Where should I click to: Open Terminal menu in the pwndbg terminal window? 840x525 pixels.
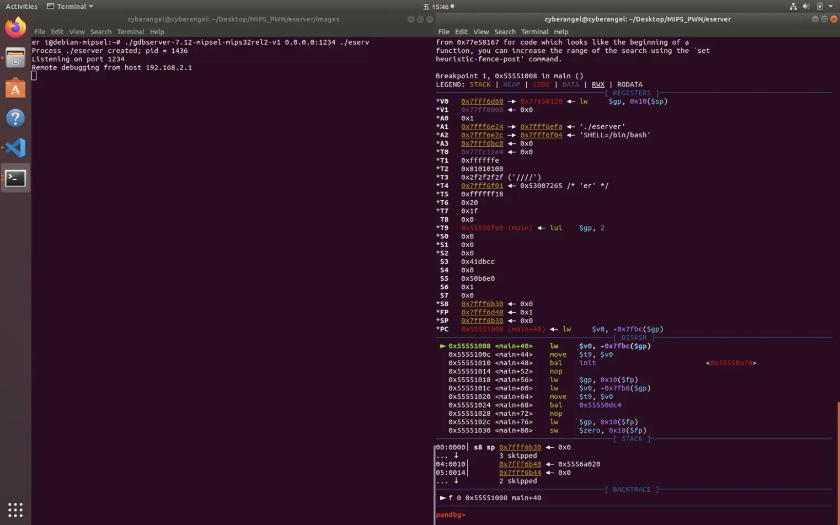click(x=535, y=32)
